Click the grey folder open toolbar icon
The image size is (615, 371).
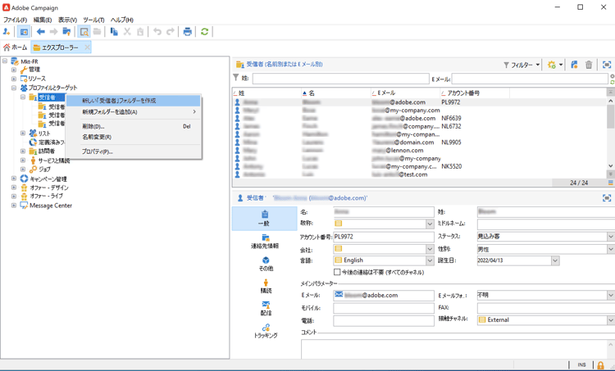(x=98, y=32)
